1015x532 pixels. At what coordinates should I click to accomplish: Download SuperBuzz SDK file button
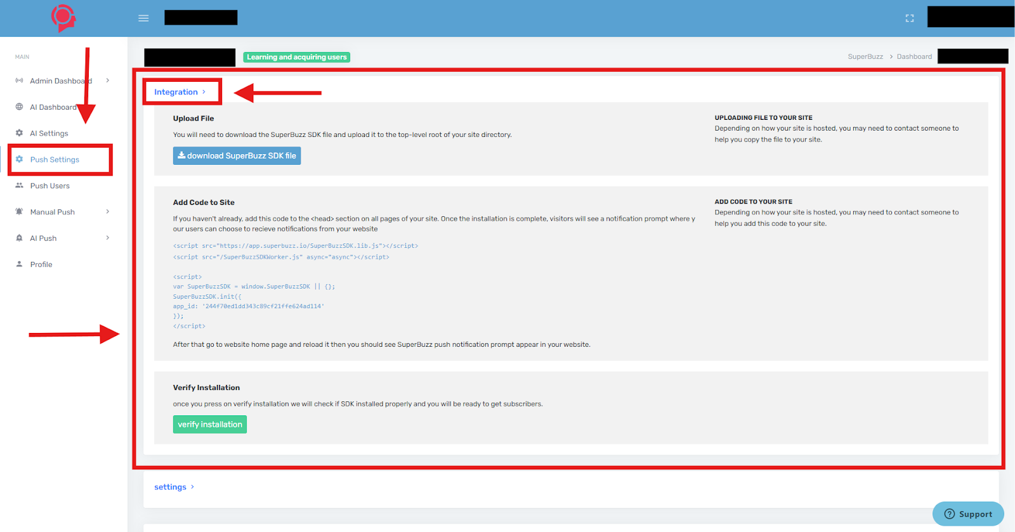(x=237, y=156)
